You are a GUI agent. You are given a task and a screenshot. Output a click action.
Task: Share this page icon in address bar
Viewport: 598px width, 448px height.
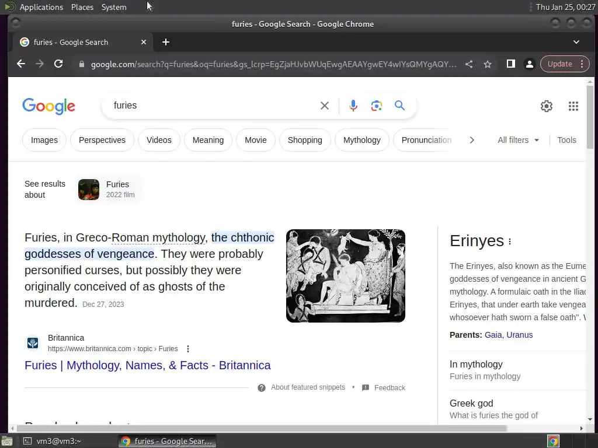coord(469,64)
